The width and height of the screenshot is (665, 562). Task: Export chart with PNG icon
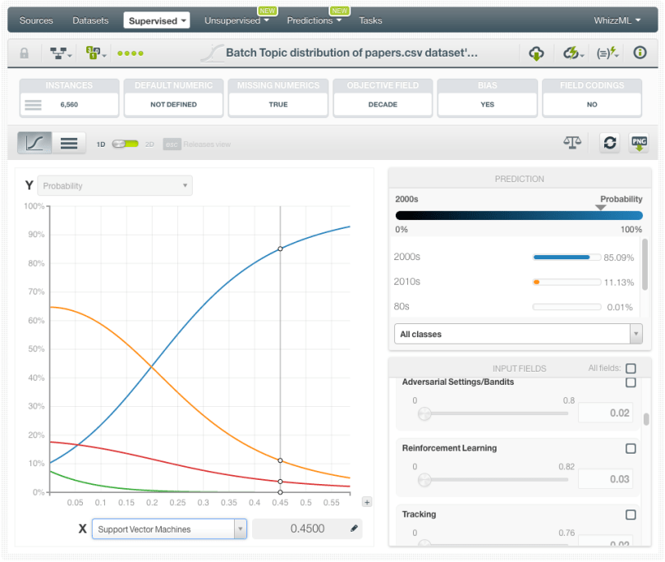(639, 142)
